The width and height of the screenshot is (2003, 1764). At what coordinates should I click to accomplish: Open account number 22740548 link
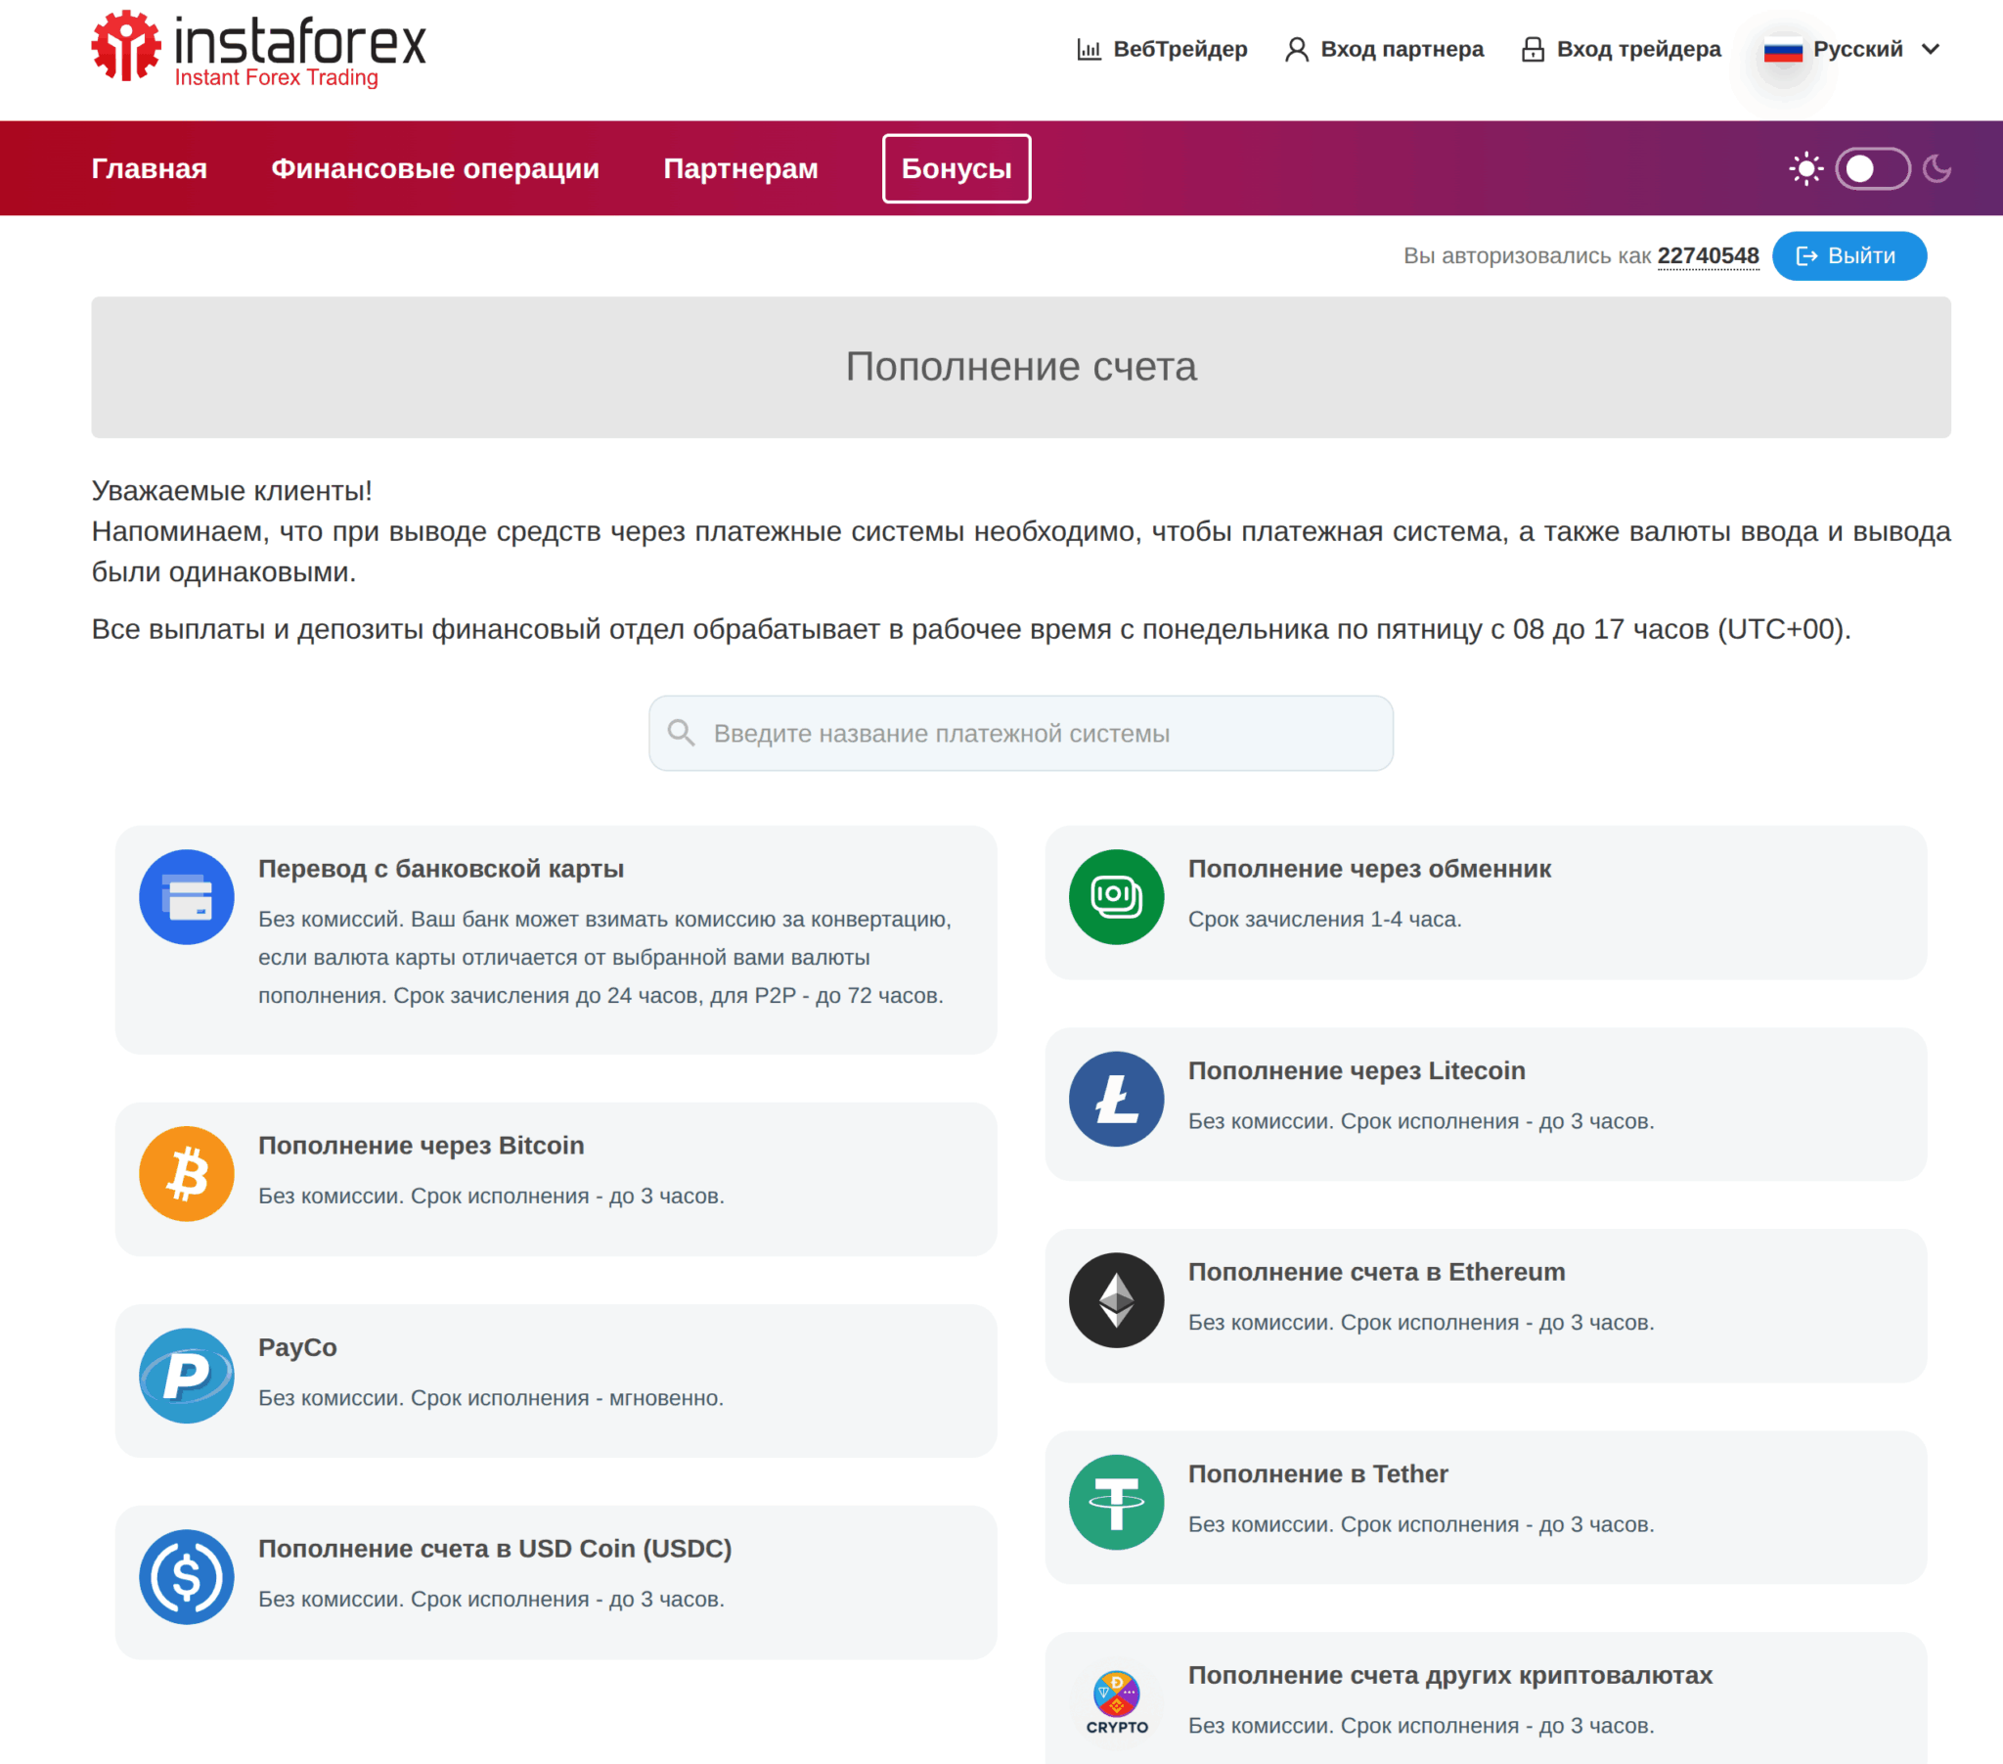pyautogui.click(x=1707, y=256)
